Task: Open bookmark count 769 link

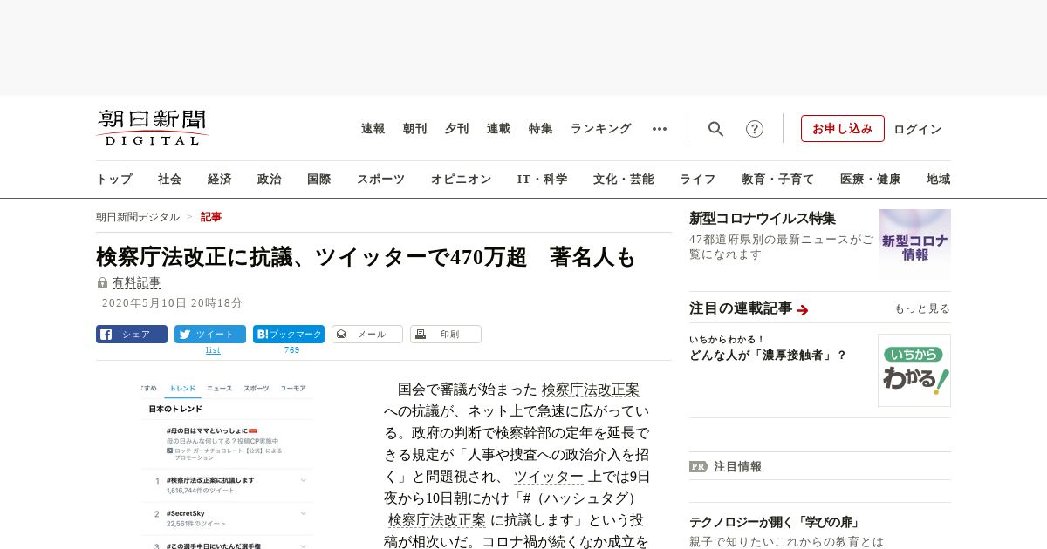Action: coord(292,350)
